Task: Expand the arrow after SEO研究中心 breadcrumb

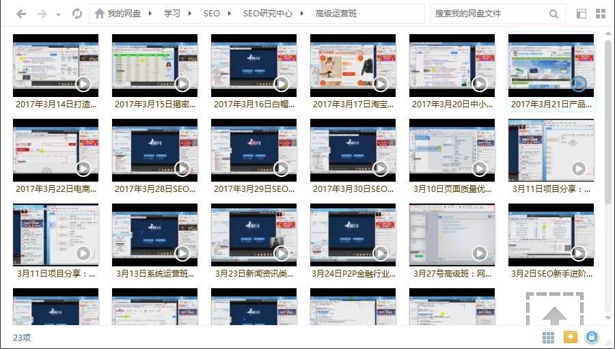Action: click(303, 14)
